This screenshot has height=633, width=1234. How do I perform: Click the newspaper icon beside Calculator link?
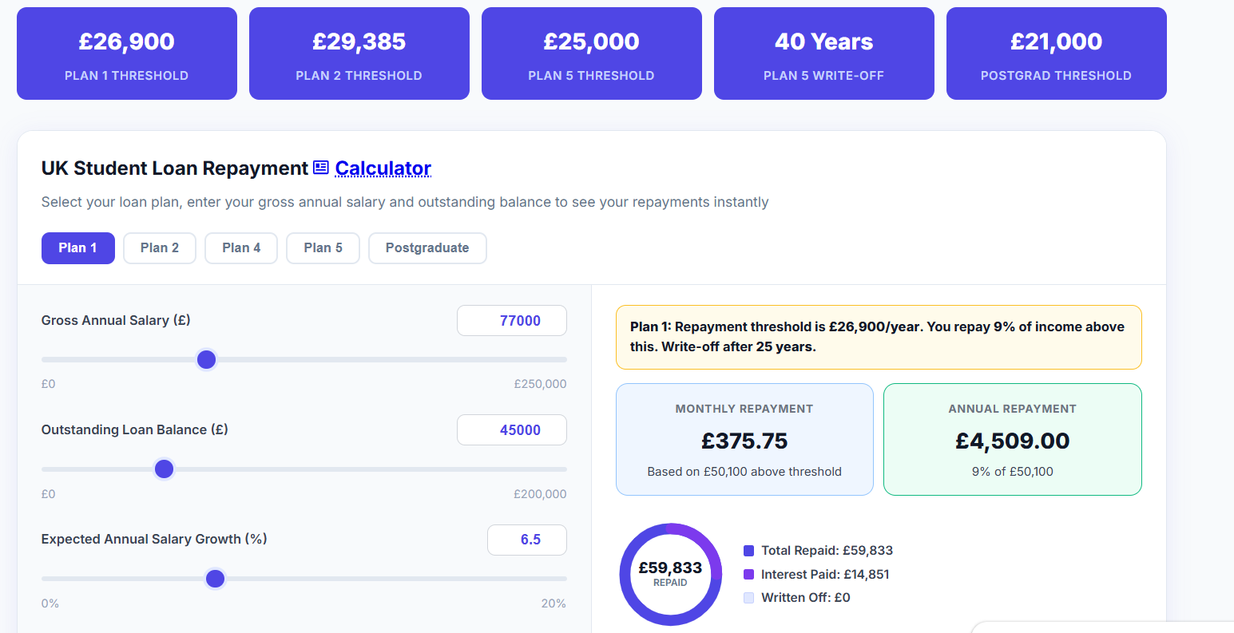point(321,168)
